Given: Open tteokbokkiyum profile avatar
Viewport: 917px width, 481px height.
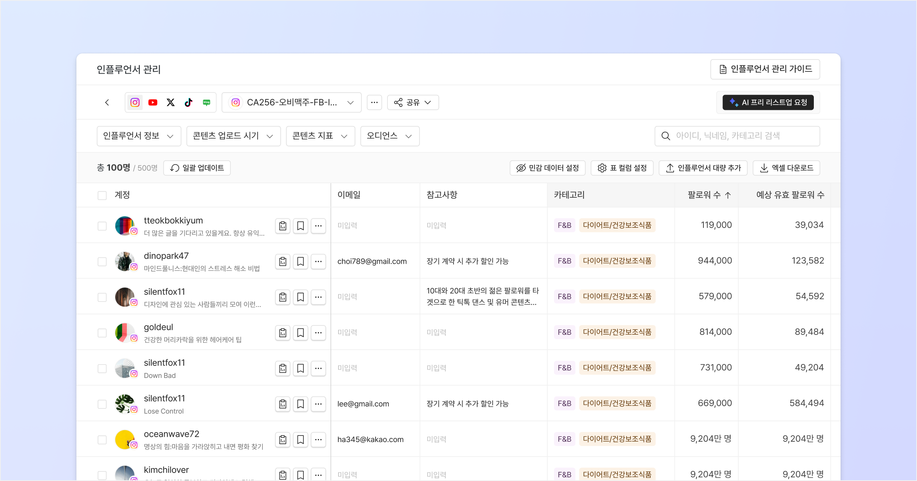Looking at the screenshot, I should (x=125, y=226).
